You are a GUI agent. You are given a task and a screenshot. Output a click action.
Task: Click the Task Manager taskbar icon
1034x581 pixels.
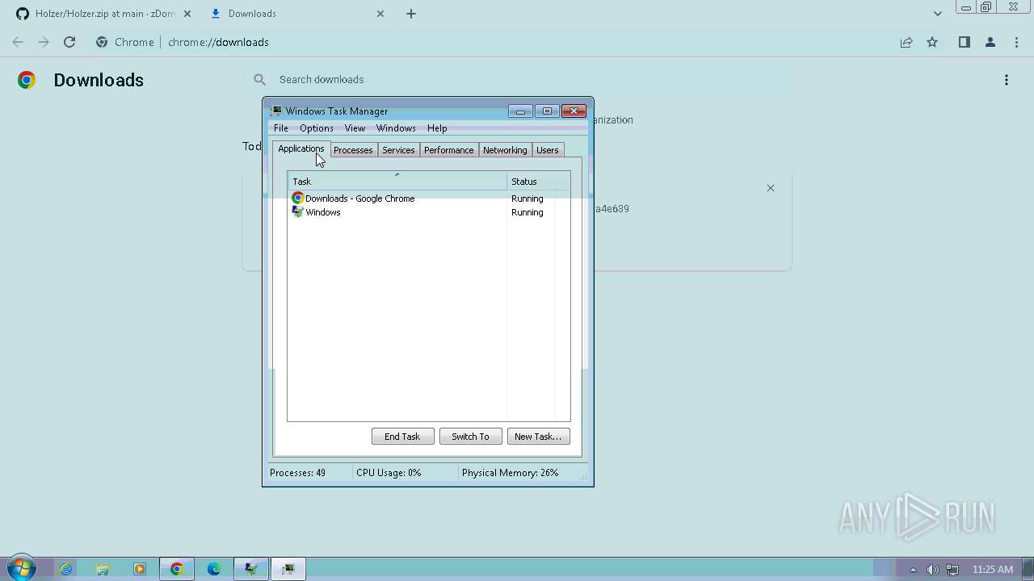click(288, 569)
